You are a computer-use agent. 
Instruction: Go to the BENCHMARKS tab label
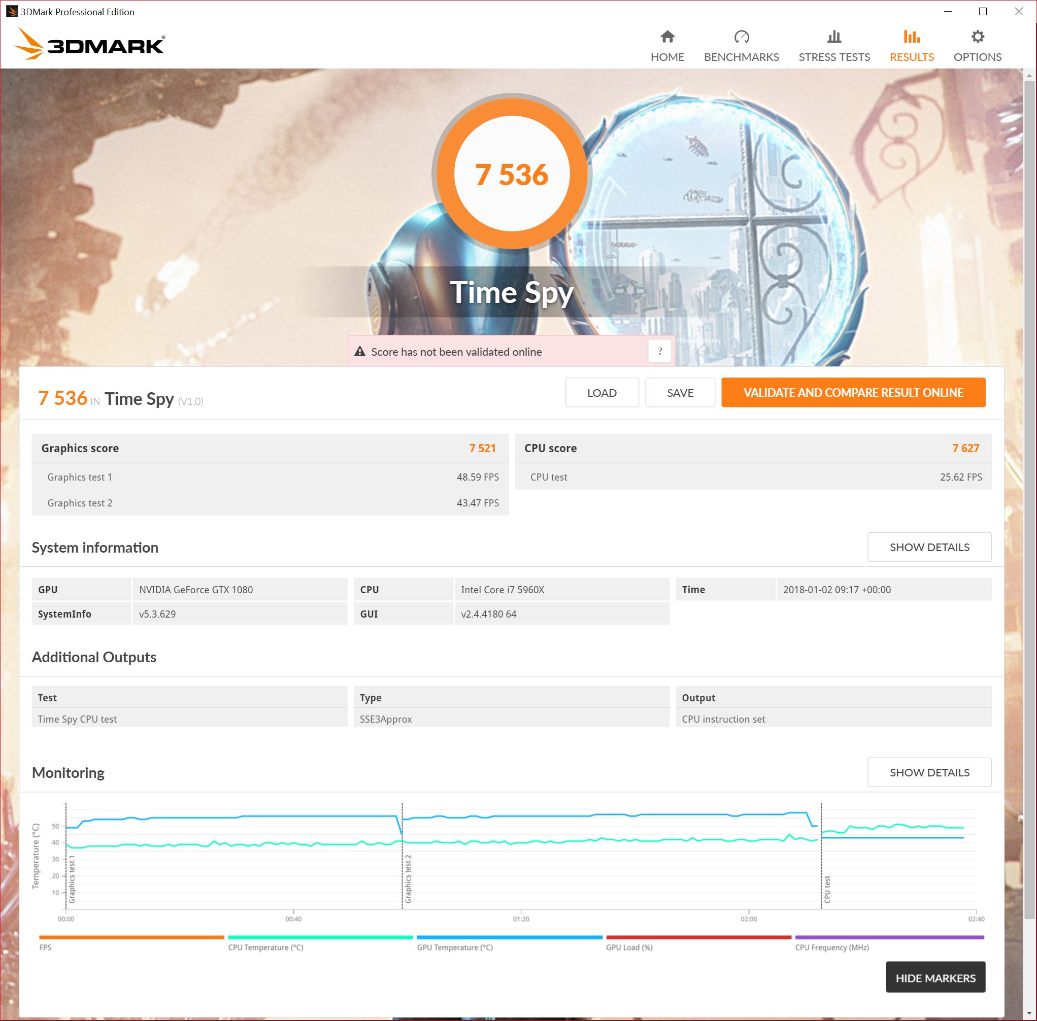741,57
